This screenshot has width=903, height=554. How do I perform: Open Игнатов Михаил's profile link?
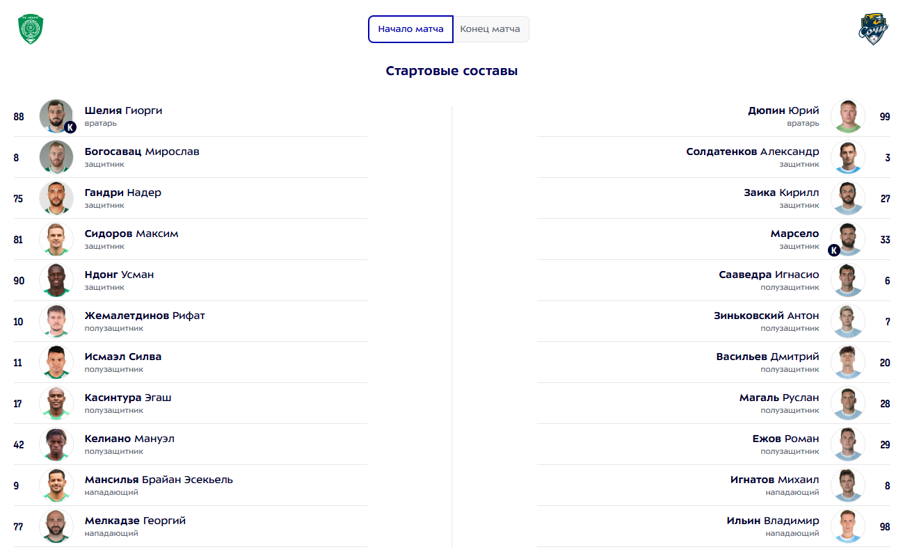(774, 480)
